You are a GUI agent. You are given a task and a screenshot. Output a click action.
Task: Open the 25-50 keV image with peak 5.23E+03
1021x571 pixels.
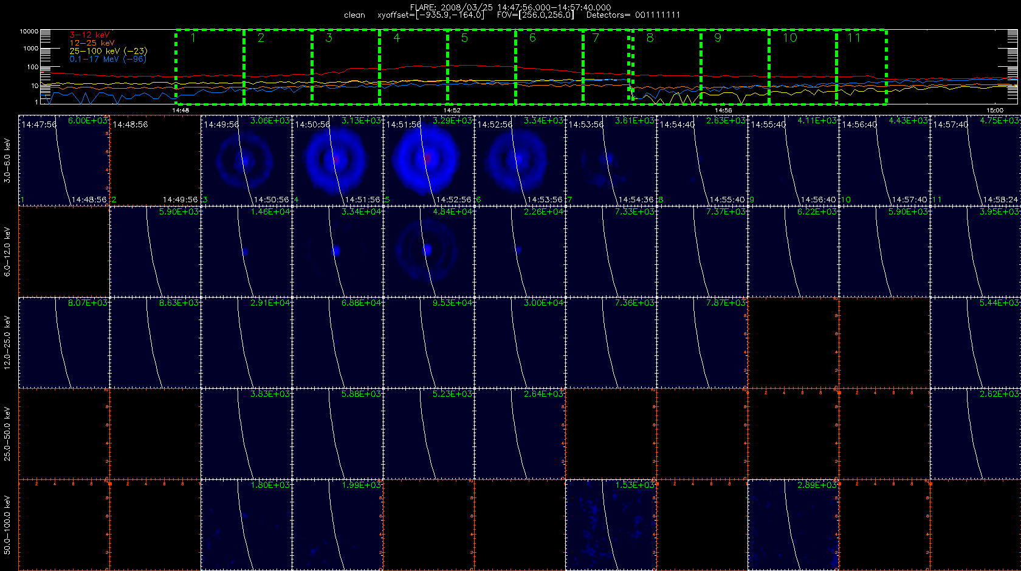[429, 434]
